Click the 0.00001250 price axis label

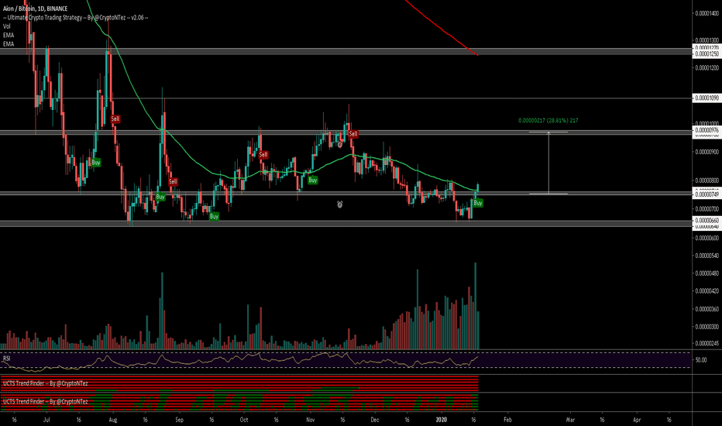pyautogui.click(x=707, y=54)
